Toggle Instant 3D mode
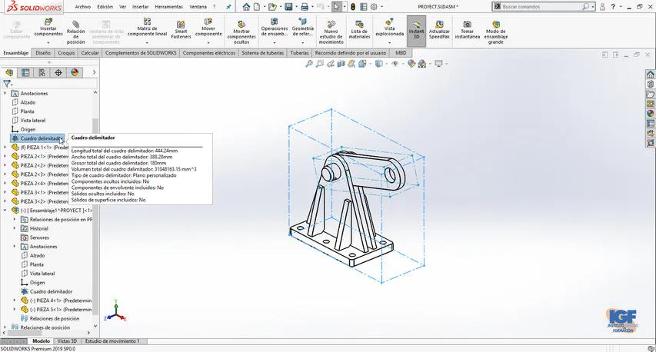656x352 pixels. [x=416, y=30]
